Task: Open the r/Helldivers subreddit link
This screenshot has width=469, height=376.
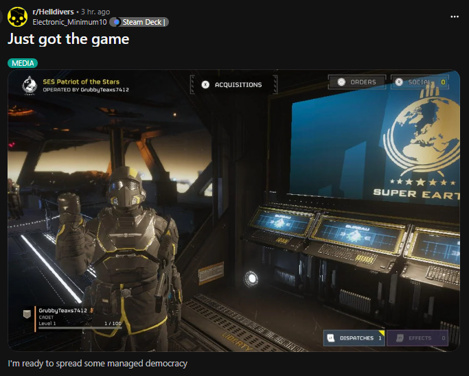Action: pos(53,12)
